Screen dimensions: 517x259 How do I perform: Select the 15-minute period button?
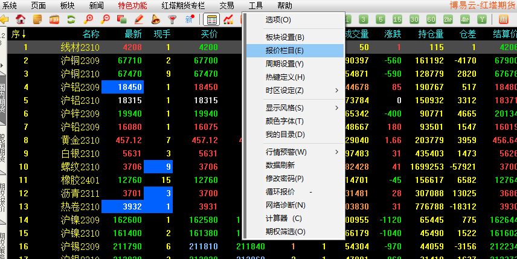tap(399, 19)
